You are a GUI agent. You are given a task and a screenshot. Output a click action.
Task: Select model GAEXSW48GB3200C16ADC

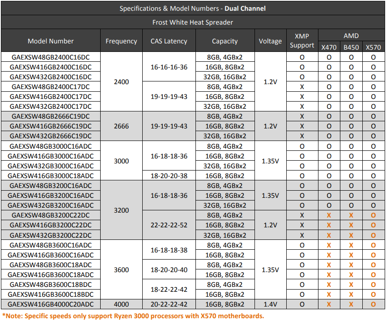pos(51,186)
